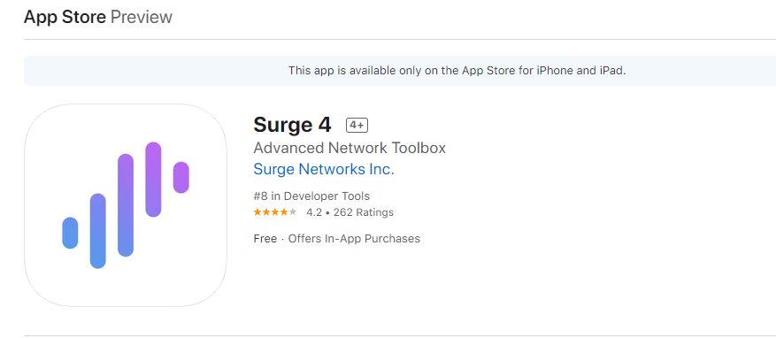Click the long blue-to-purple middle bar

(126, 205)
